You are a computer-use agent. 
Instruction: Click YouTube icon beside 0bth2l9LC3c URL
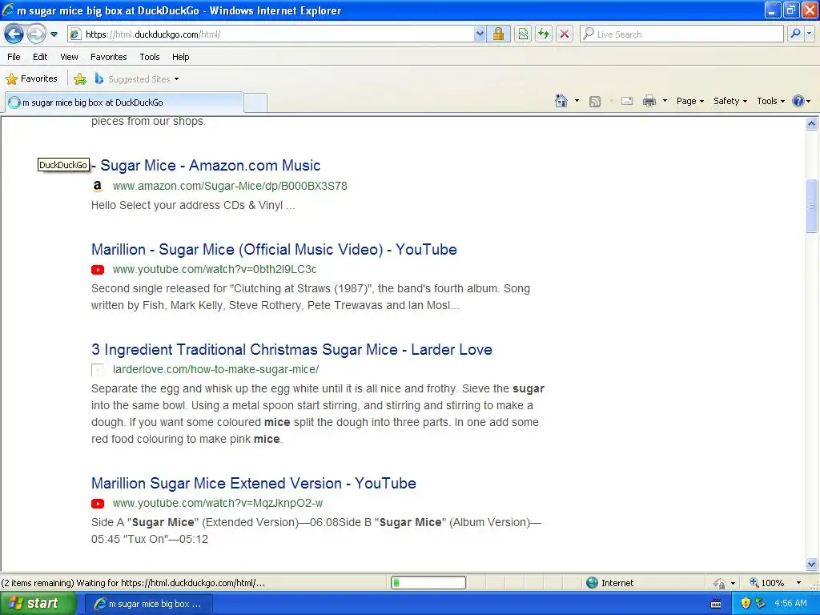[x=97, y=270]
